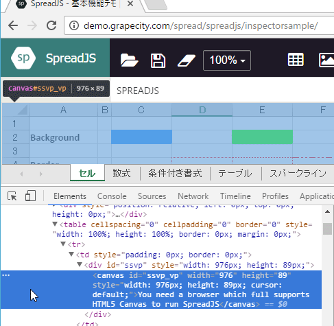The width and height of the screenshot is (334, 326).
Task: Collapse the tr element node
Action: (63, 244)
